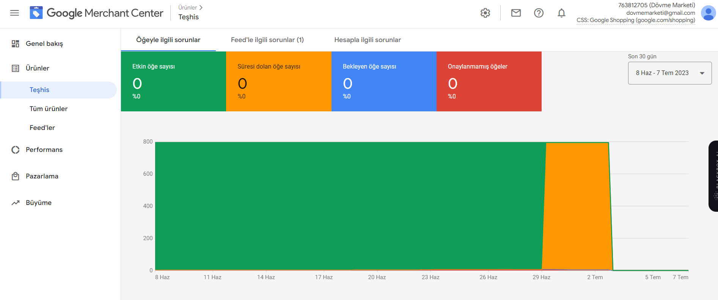The image size is (718, 300).
Task: Click the green Etkin öğe sayısı card
Action: coord(173,81)
